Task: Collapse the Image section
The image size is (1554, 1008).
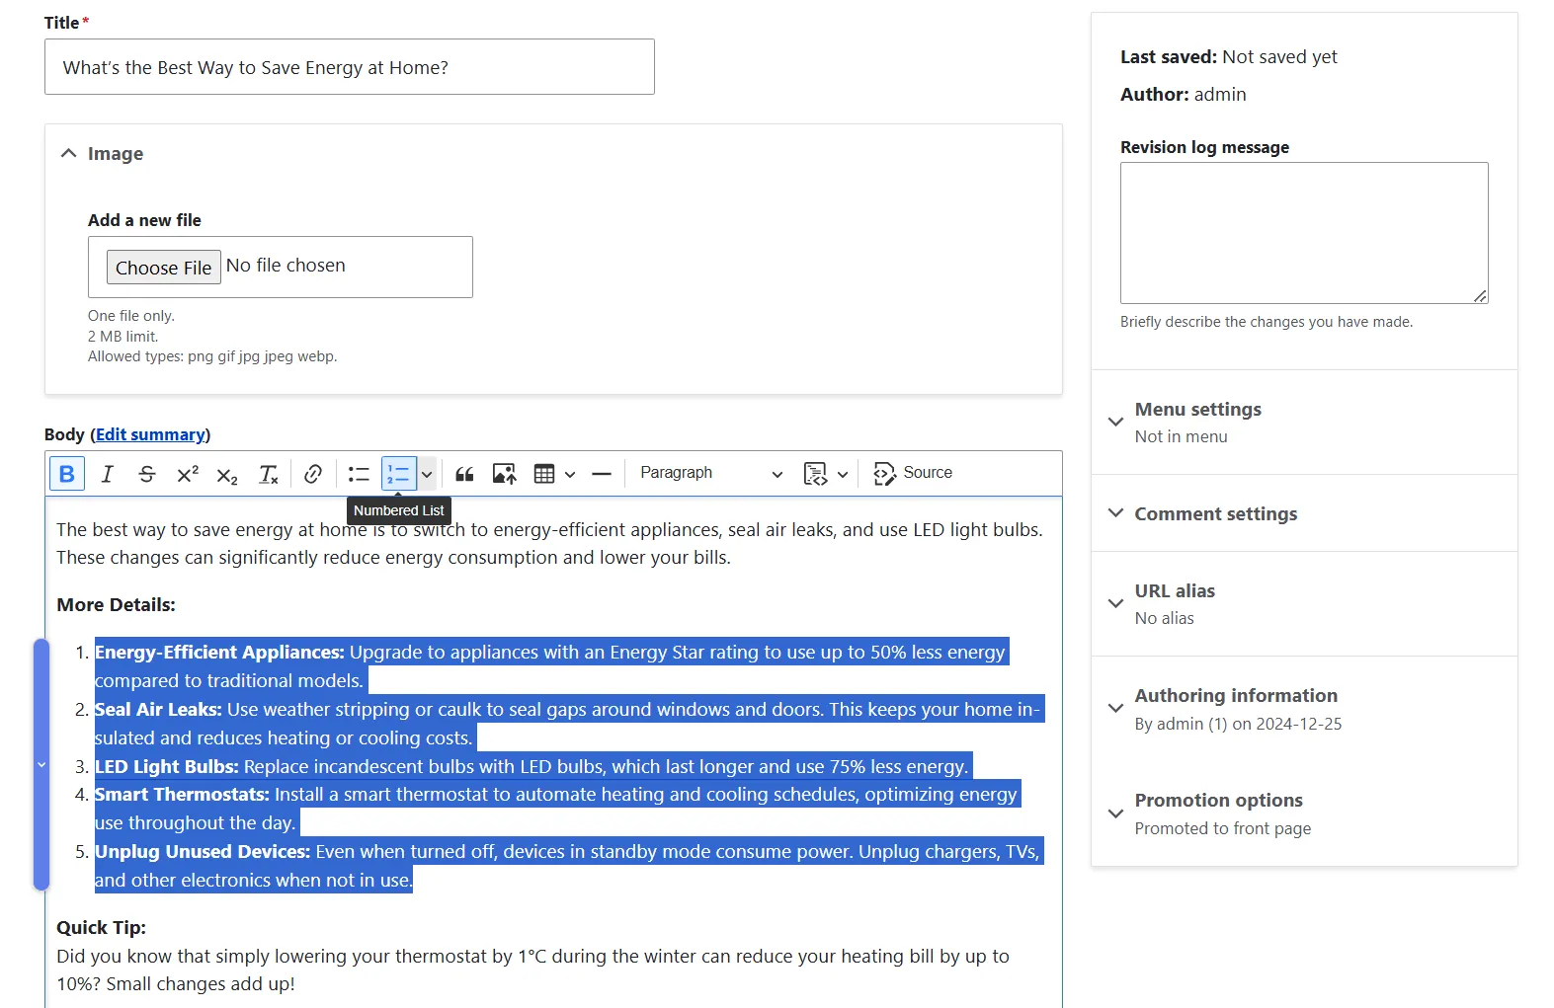Action: tap(102, 154)
